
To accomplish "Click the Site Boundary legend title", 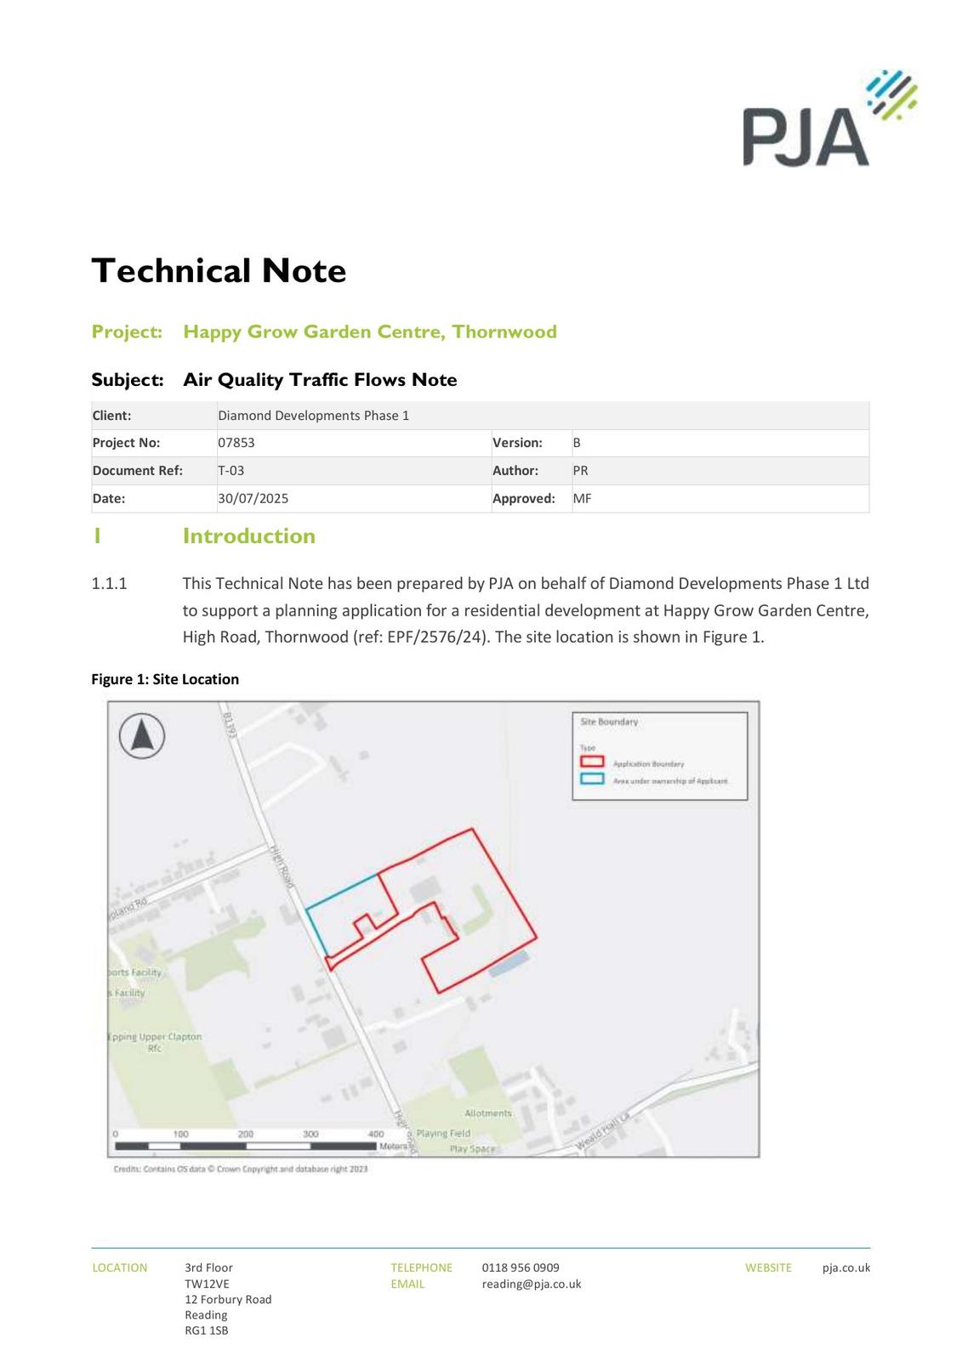I will click(x=609, y=722).
